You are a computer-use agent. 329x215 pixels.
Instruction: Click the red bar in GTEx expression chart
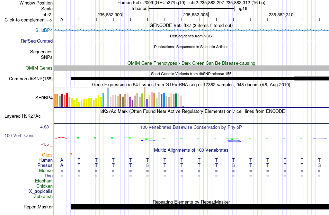click(67, 100)
